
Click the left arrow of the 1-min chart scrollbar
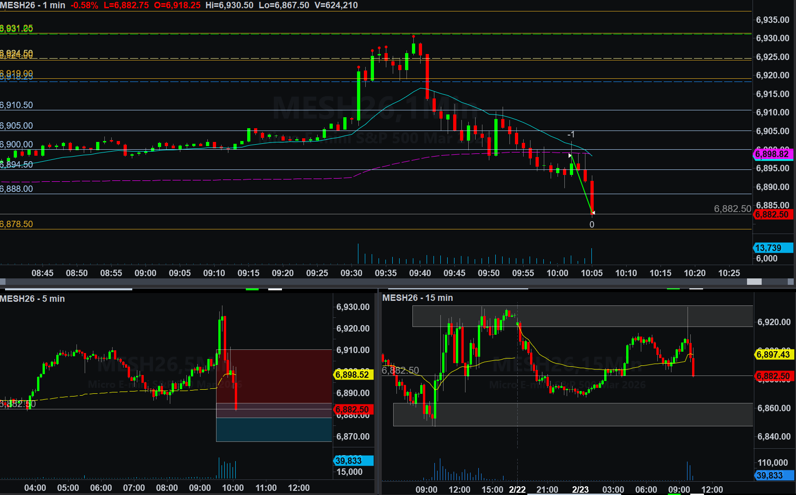3,282
